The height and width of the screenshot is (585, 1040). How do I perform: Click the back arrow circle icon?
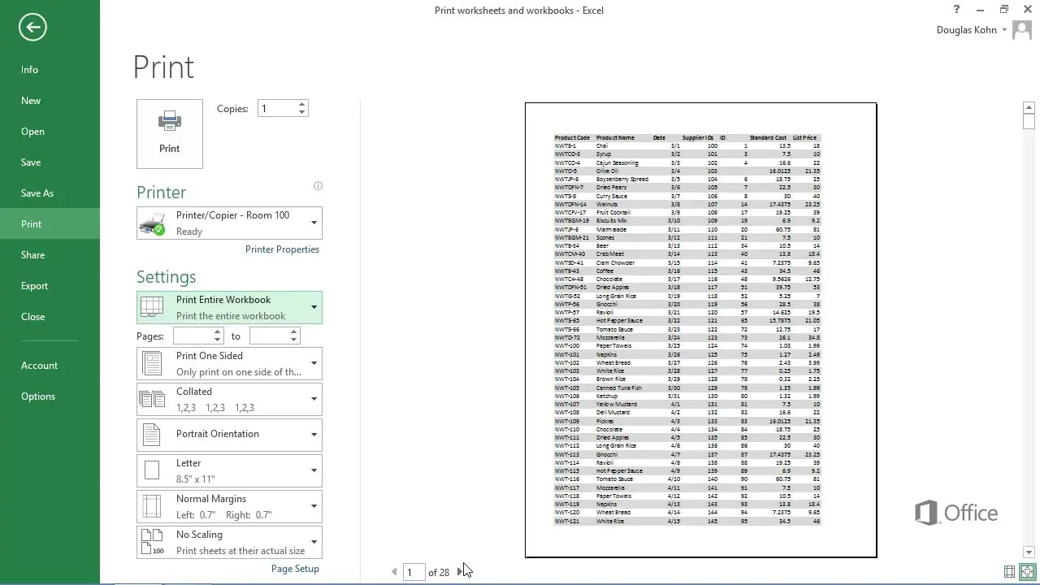pos(32,28)
